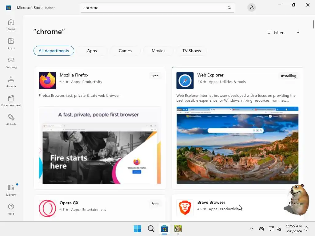This screenshot has width=315, height=236.
Task: Click the "chrome" results heading
Action: tap(49, 32)
